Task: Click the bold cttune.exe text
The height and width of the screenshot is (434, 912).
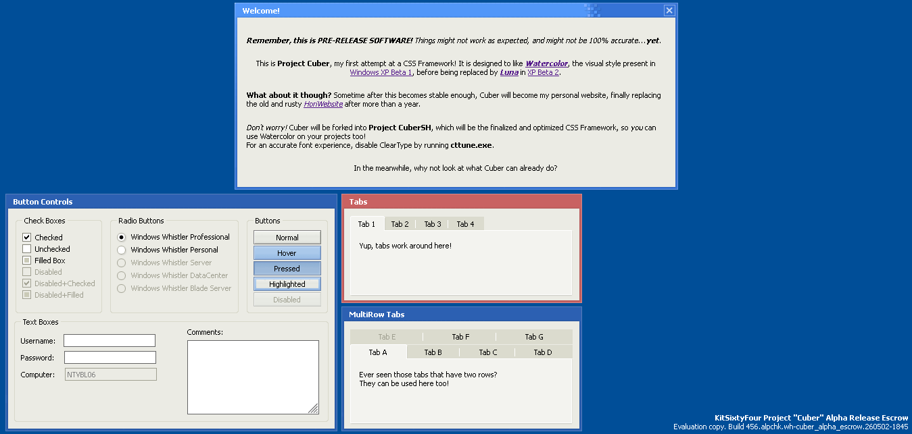Action: pyautogui.click(x=472, y=145)
